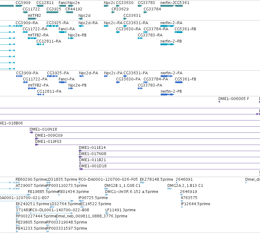The height and width of the screenshot is (233, 260).
Task: Click the CG33630-RA transcript label
Action: (x=129, y=29)
